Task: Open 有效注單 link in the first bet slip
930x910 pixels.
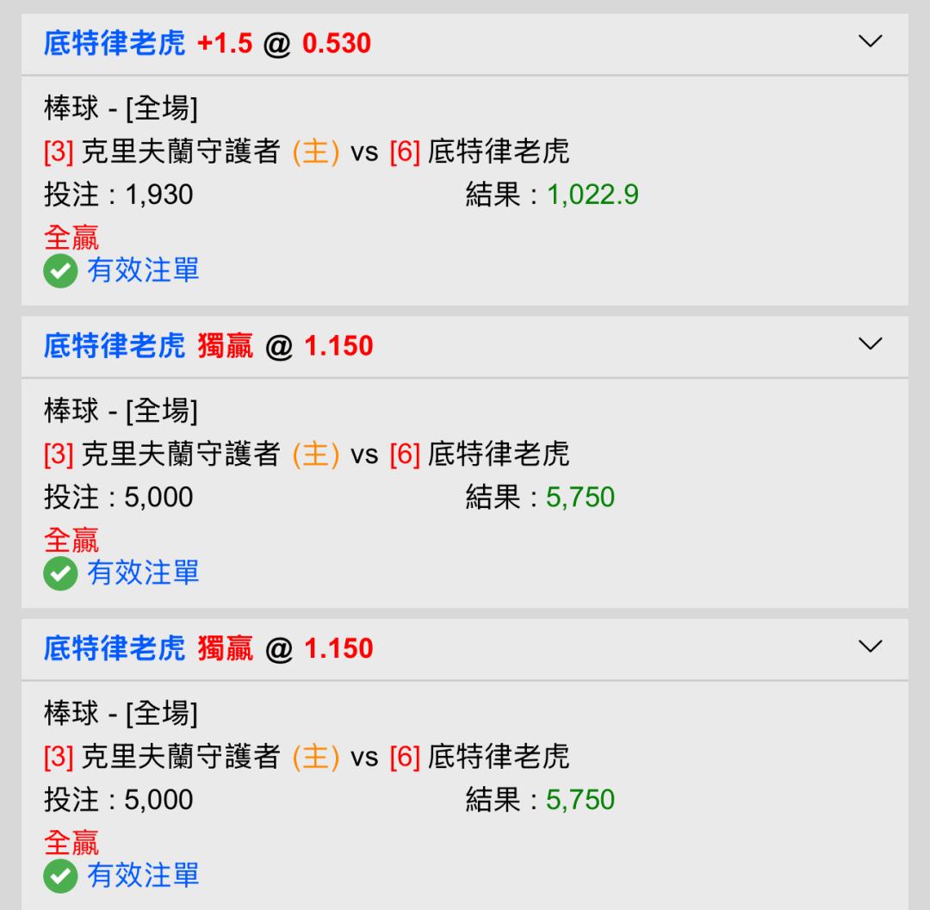Action: (x=143, y=271)
